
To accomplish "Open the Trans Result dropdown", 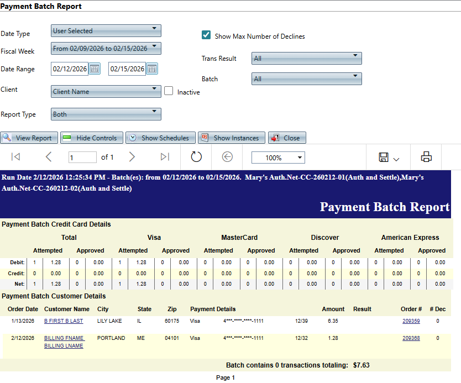I will click(306, 59).
